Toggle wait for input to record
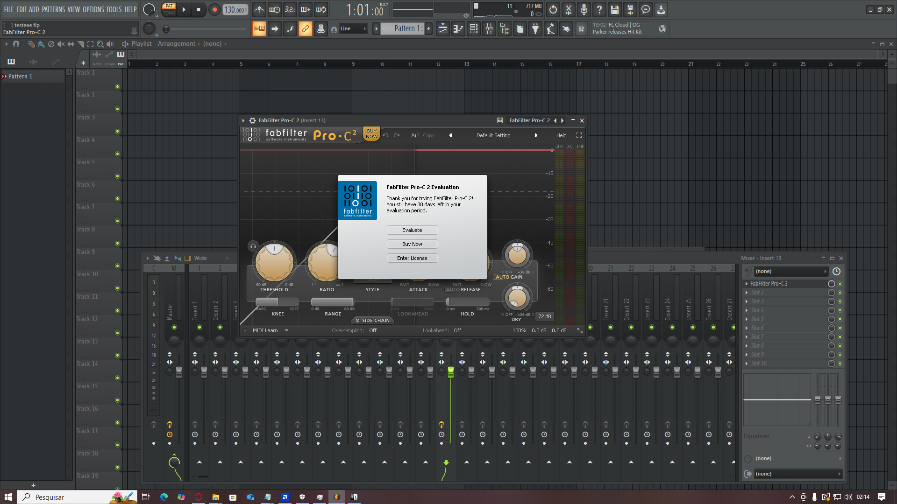The height and width of the screenshot is (504, 897). click(275, 9)
